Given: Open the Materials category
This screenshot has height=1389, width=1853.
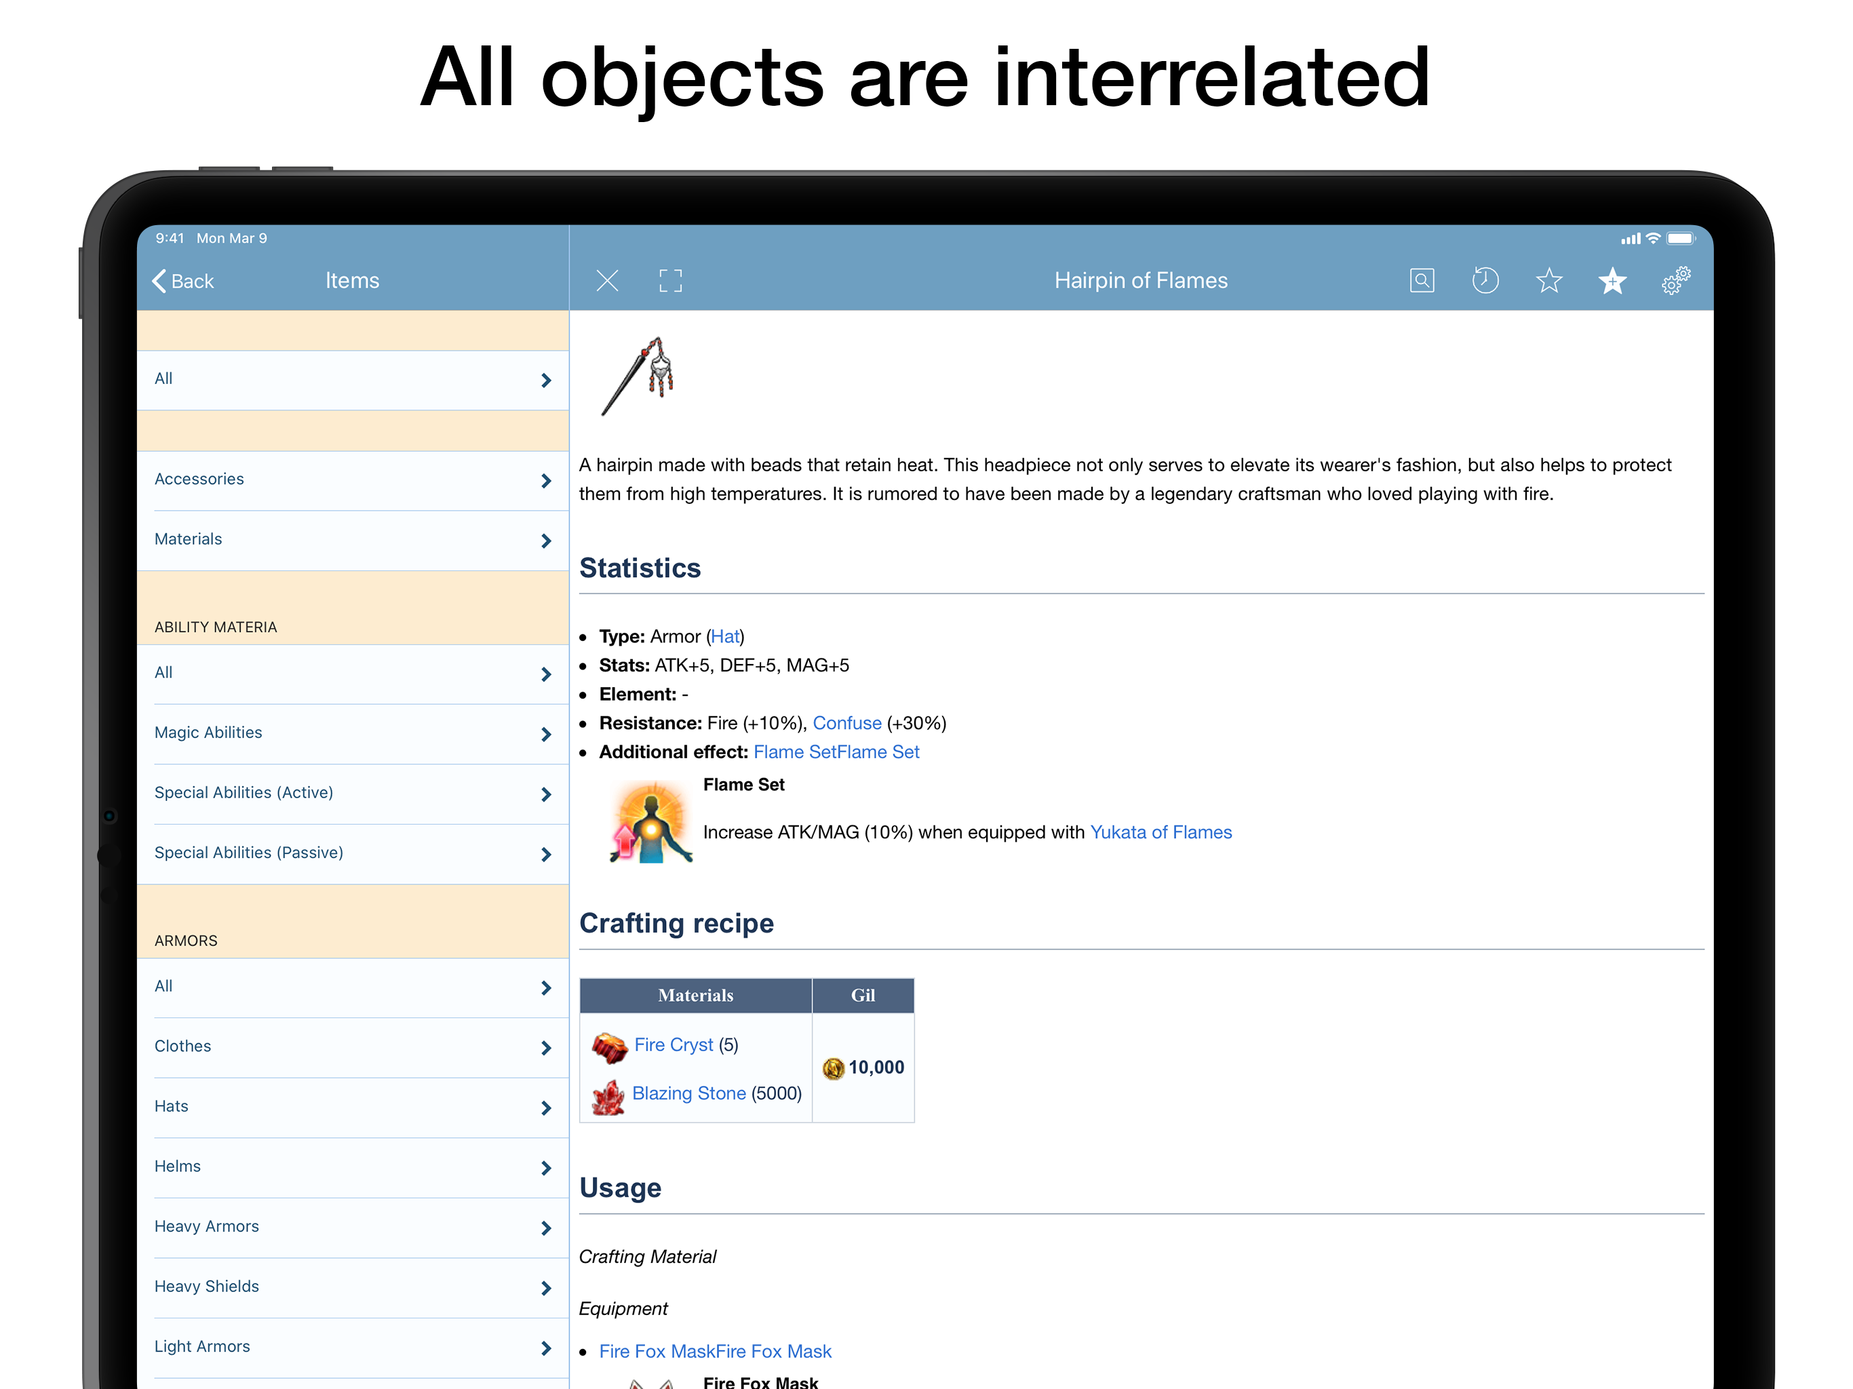Looking at the screenshot, I should click(353, 541).
